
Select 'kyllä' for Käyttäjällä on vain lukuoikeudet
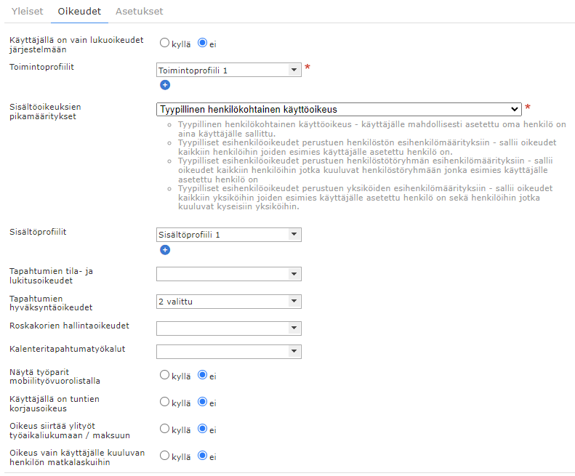coord(165,43)
